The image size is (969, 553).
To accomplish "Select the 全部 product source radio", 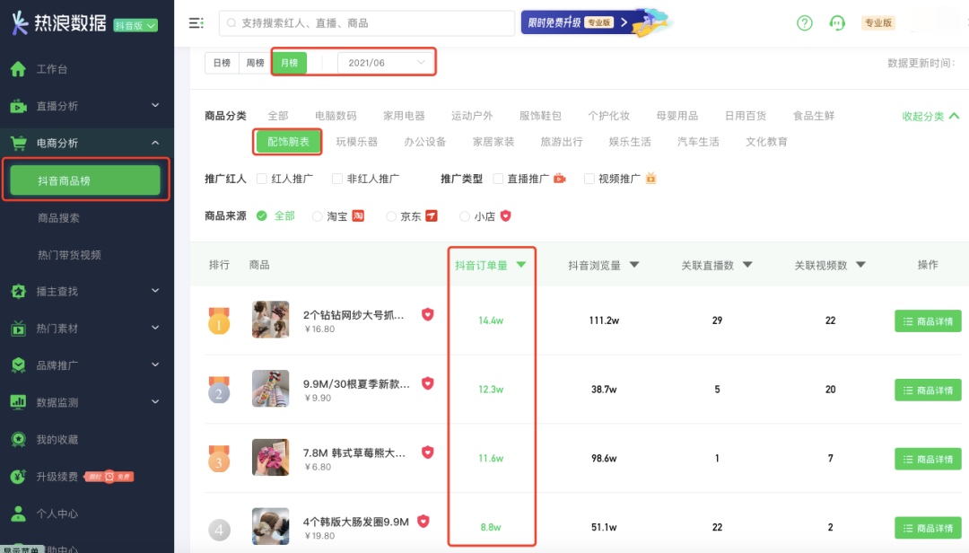I will (261, 215).
